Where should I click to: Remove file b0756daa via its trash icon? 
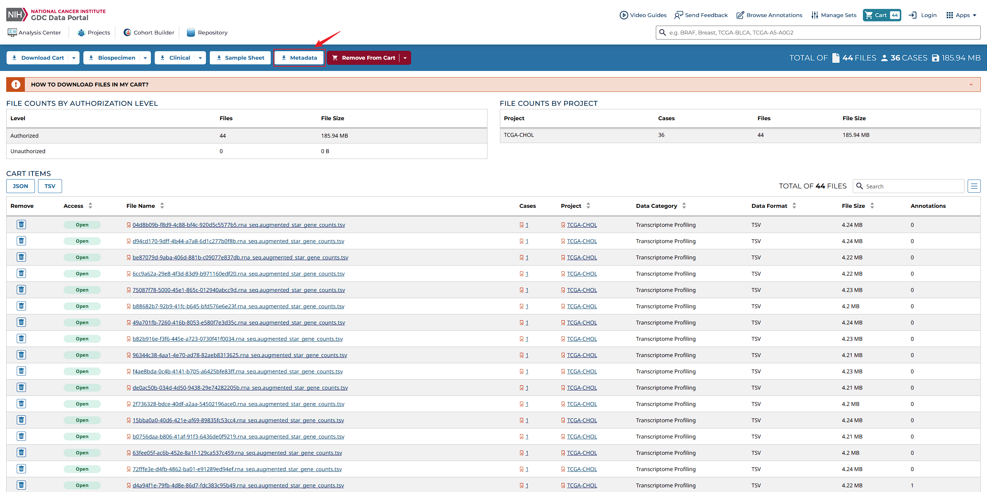pyautogui.click(x=21, y=436)
